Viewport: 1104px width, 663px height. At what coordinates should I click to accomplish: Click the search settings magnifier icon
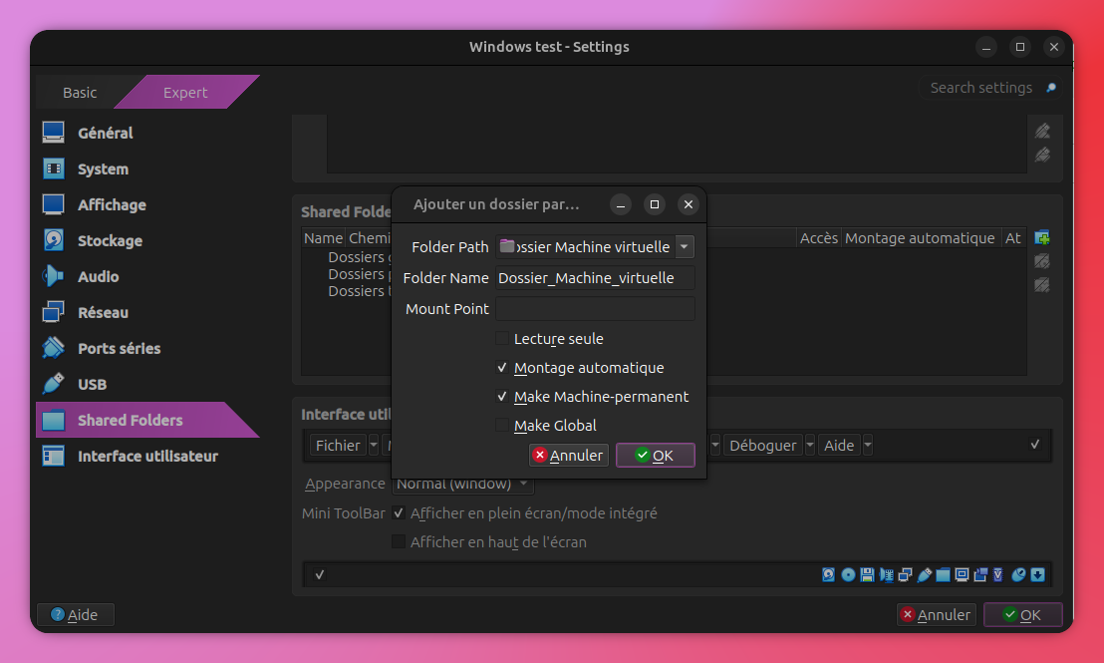(x=1050, y=88)
